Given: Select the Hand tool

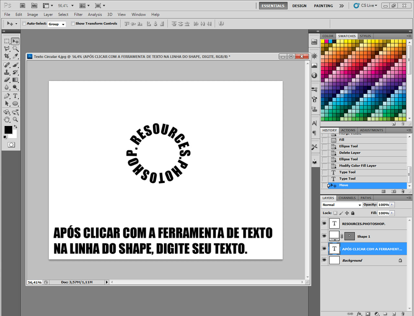Looking at the screenshot, I should [x=7, y=119].
